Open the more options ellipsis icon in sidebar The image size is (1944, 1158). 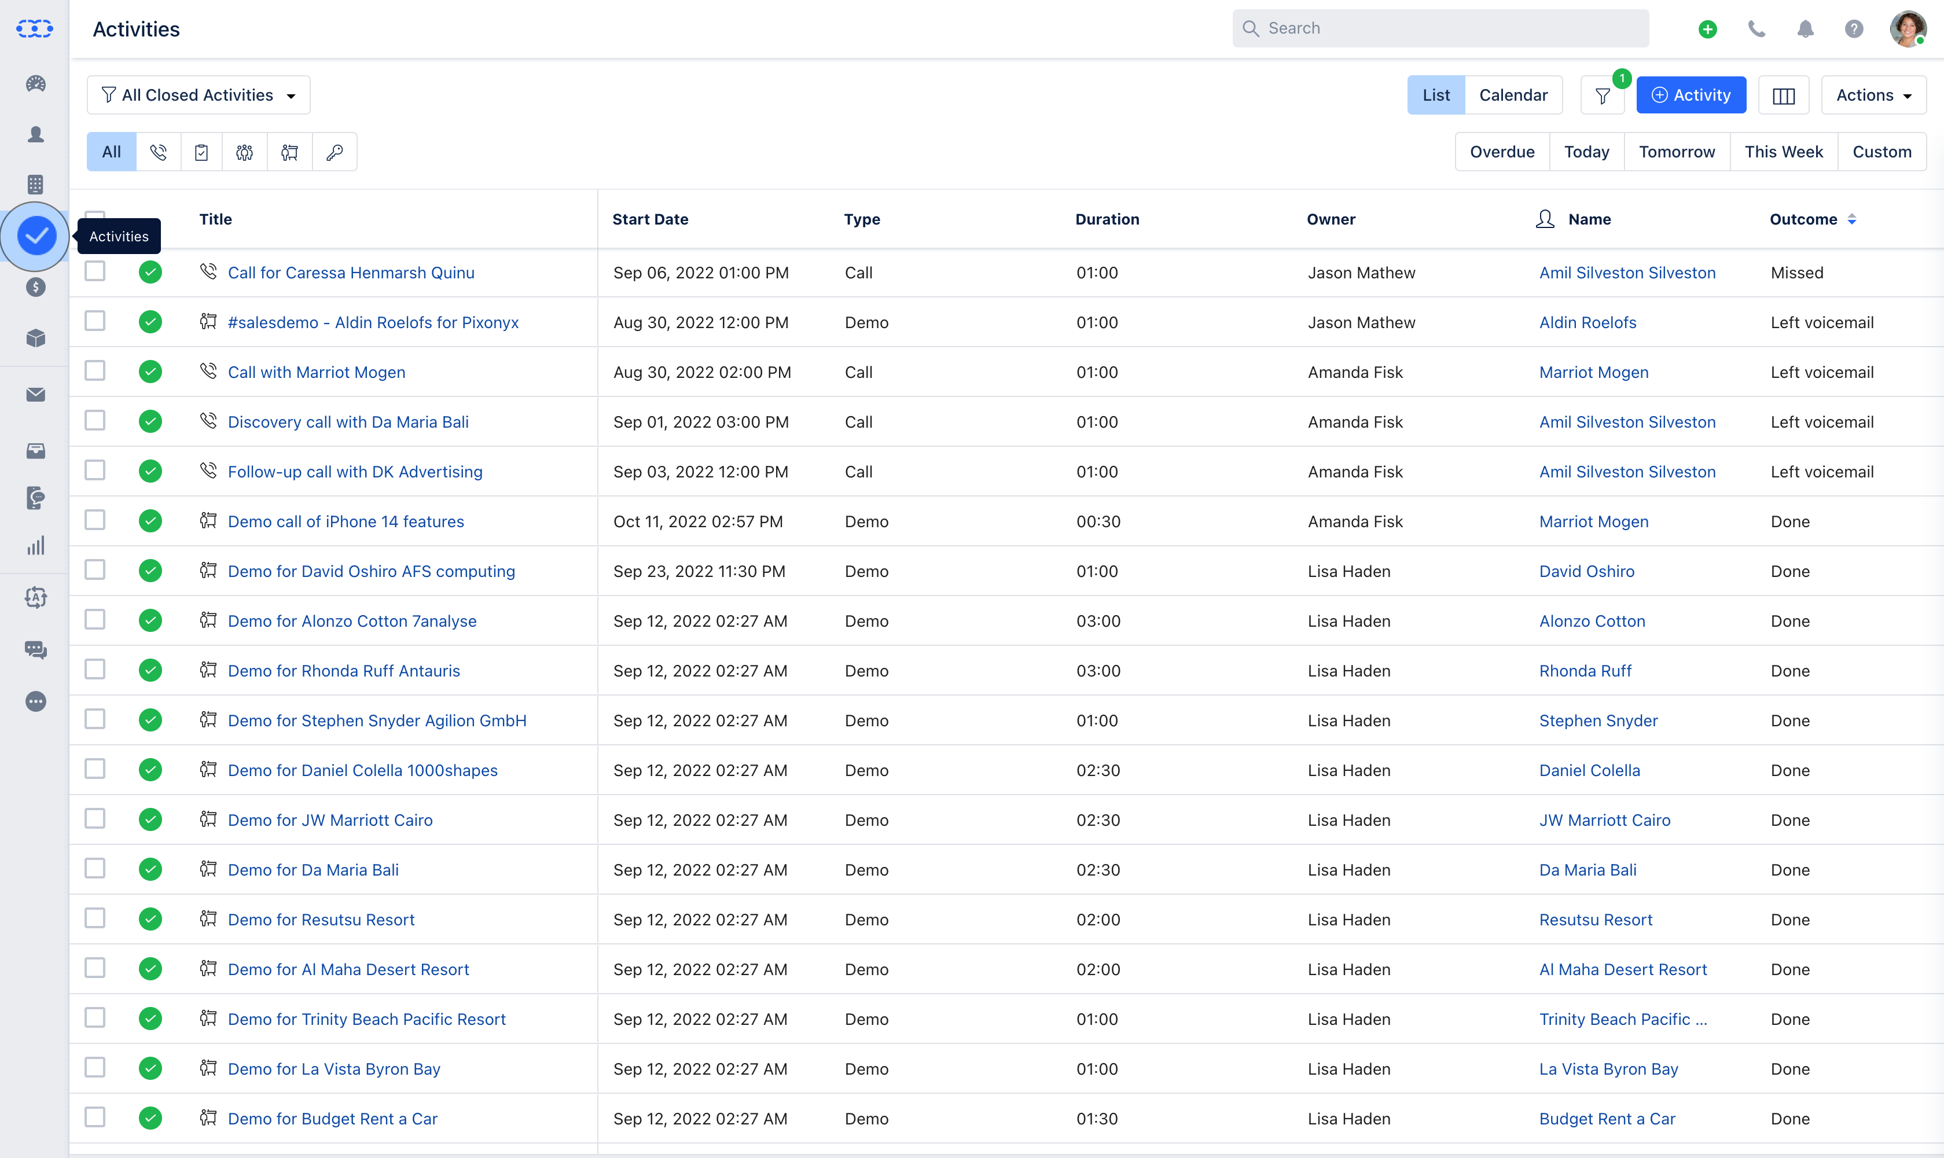36,701
